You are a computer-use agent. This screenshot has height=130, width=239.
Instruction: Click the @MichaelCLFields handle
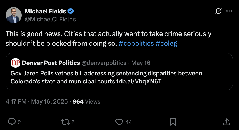[x=50, y=19]
